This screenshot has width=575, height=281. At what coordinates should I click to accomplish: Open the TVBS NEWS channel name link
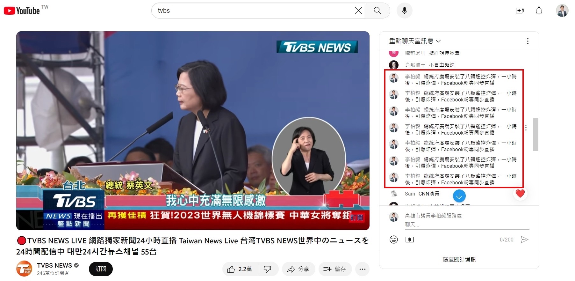(54, 265)
